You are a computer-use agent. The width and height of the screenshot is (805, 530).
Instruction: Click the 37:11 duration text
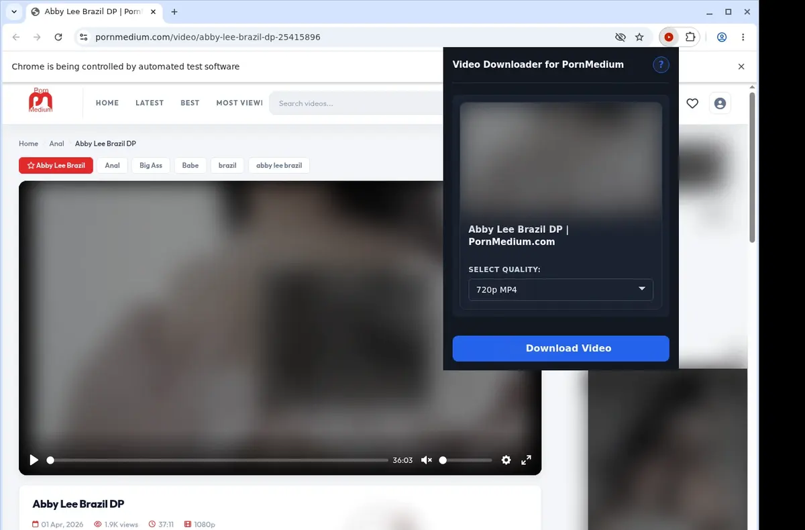tap(166, 525)
